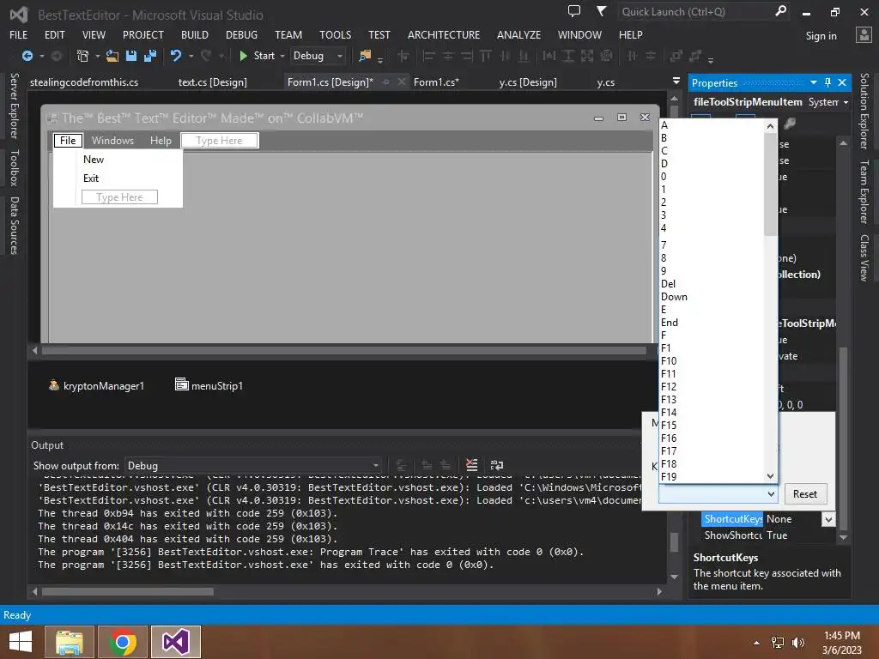
Task: Open the undo history dropdown arrow
Action: (x=191, y=56)
